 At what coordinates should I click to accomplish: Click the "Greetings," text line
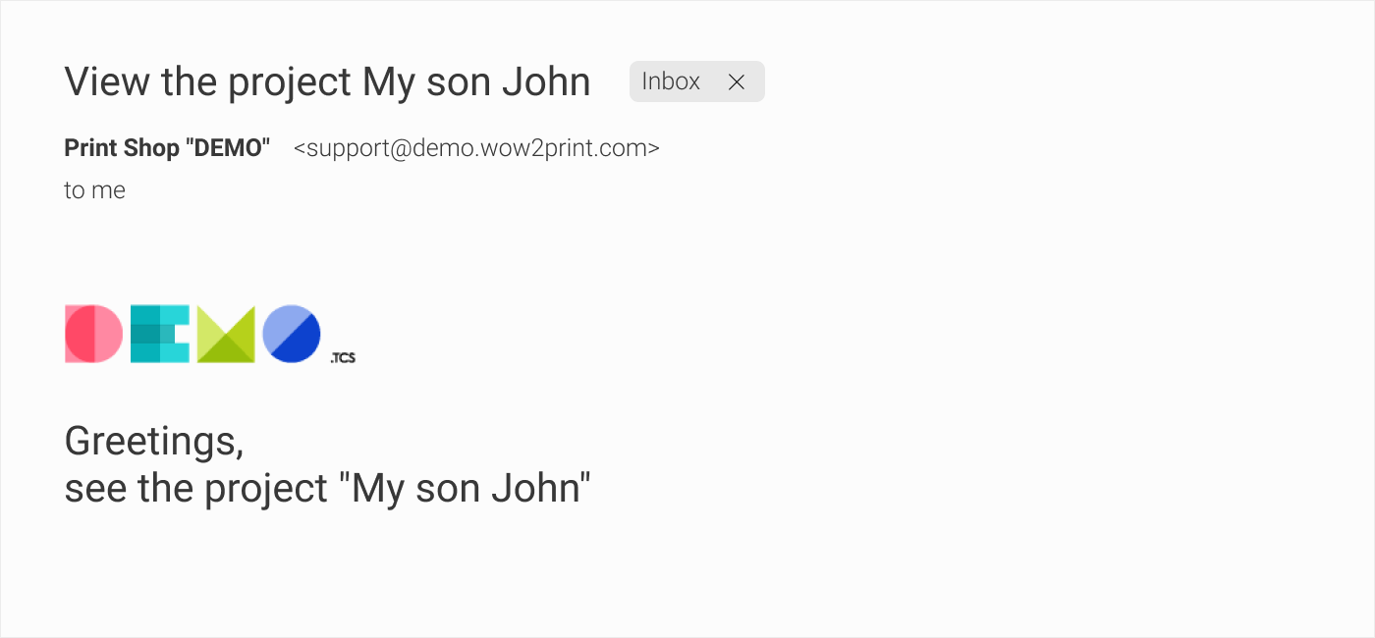[x=154, y=442]
